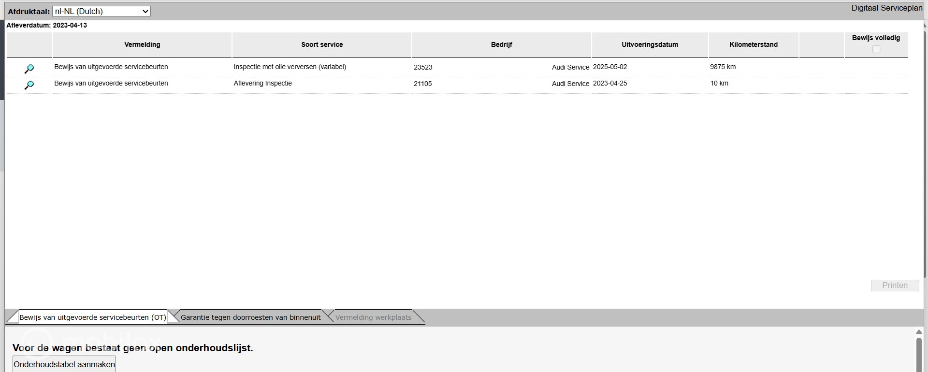This screenshot has height=372, width=928.
Task: Click the lower panel scrollbar thumb
Action: (x=919, y=355)
